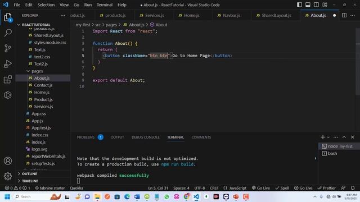Close the terminal panel
Image resolution: width=360 pixels, height=202 pixels.
[x=353, y=137]
